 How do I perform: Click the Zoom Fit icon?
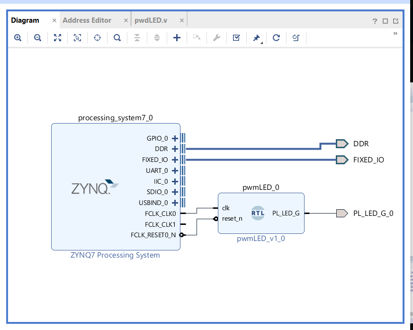(x=57, y=38)
